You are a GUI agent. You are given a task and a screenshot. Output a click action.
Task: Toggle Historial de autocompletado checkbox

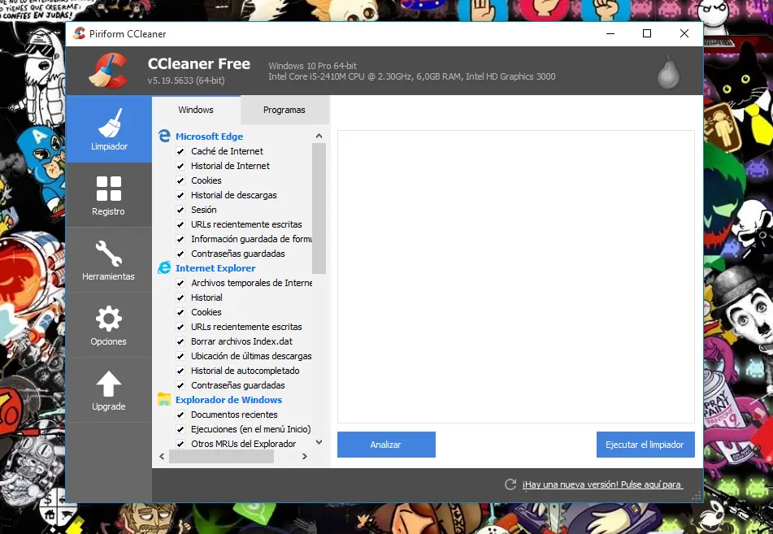coord(180,371)
